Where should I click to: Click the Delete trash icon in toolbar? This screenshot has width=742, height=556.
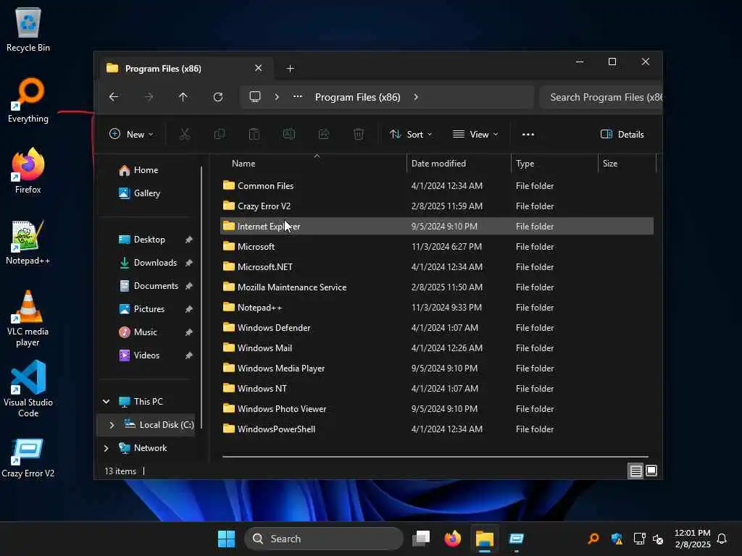pos(359,134)
